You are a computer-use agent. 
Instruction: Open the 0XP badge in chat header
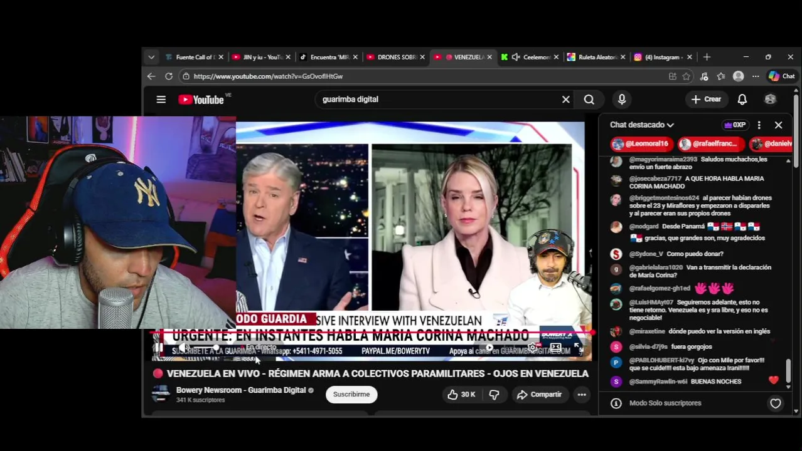[735, 125]
